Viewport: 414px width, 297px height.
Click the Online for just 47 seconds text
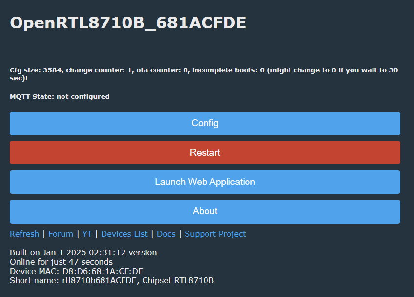(x=61, y=262)
